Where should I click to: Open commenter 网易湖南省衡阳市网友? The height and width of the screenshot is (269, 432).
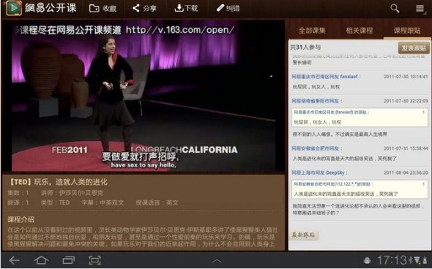point(316,101)
